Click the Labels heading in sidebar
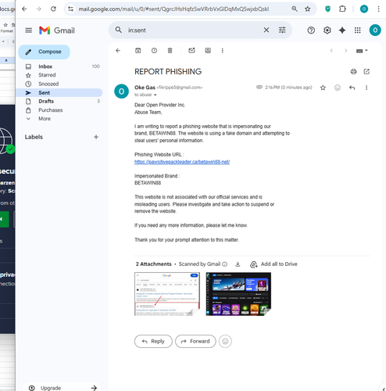 (34, 137)
